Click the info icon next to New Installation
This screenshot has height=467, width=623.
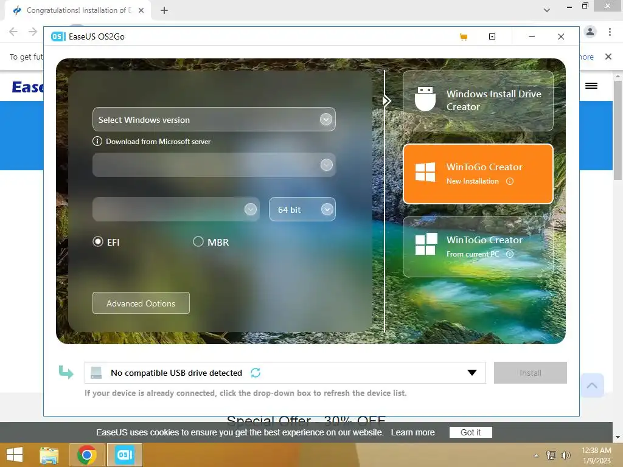tap(510, 181)
